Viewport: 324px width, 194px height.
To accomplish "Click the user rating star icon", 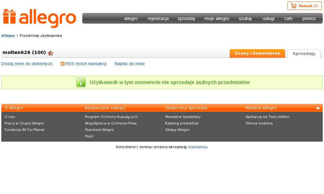I will coord(51,53).
